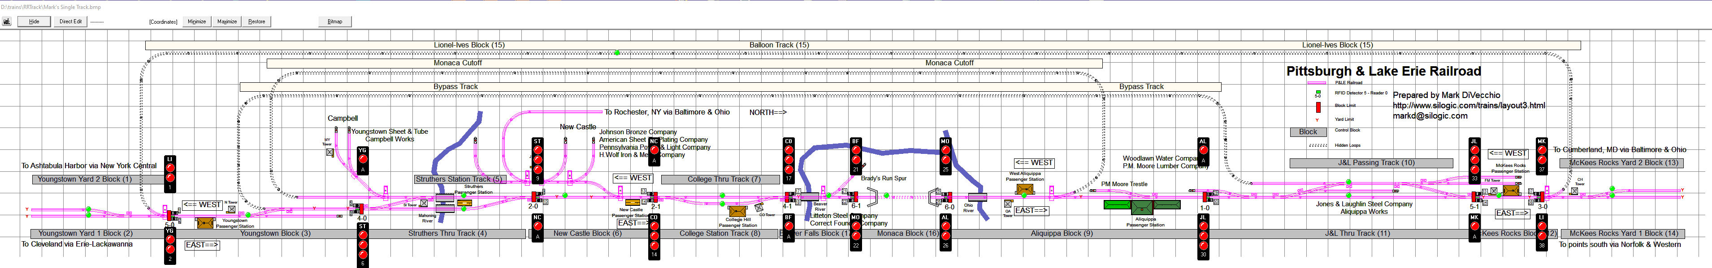Screen dimensions: 1712x268
Task: Select Youngstown Yard 1 Block (2)
Action: coord(97,234)
